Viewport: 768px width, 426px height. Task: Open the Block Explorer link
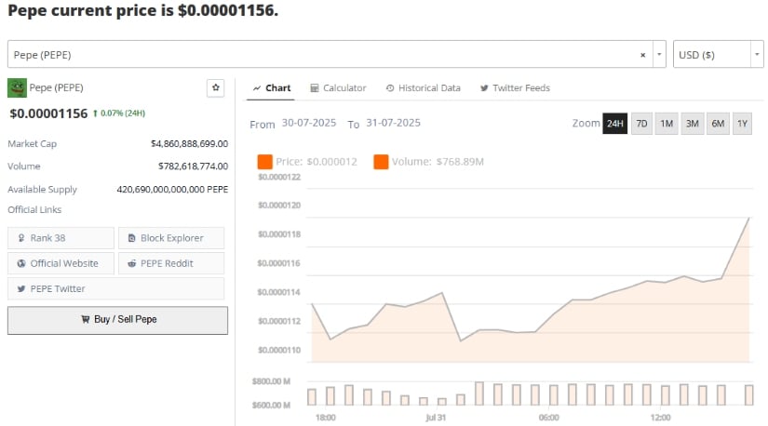171,238
